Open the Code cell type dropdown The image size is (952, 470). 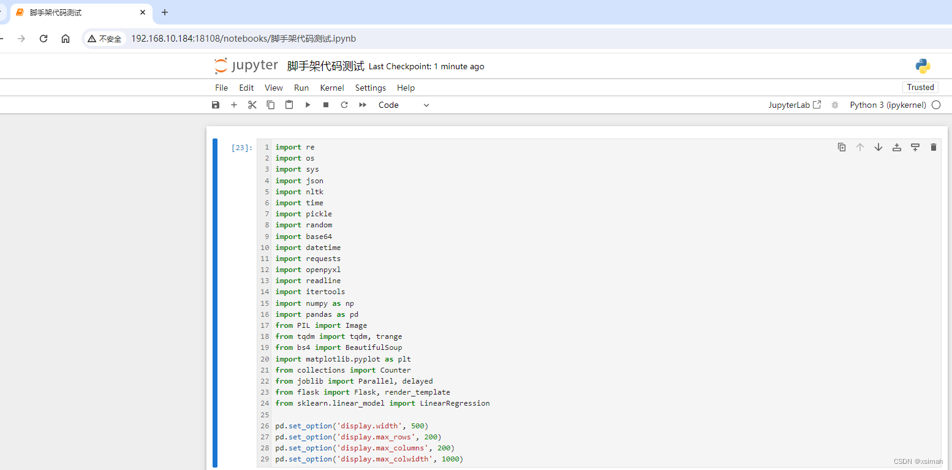pyautogui.click(x=404, y=105)
